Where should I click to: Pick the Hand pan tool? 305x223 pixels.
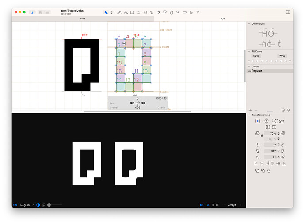tap(171, 12)
